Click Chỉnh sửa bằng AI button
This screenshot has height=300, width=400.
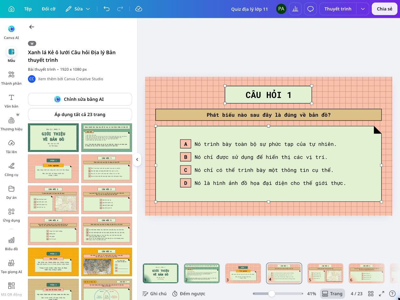click(x=80, y=99)
